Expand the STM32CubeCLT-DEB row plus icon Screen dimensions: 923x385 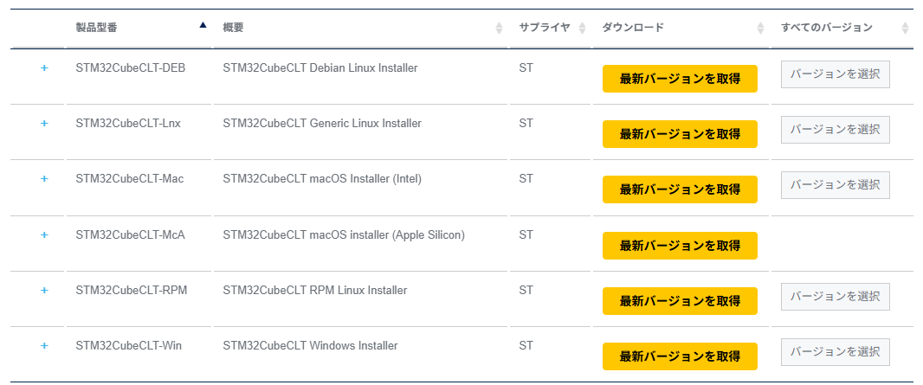[44, 67]
